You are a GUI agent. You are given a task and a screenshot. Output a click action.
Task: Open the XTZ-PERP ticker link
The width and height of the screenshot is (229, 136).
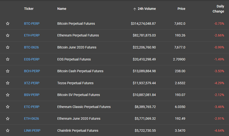[x=32, y=83]
